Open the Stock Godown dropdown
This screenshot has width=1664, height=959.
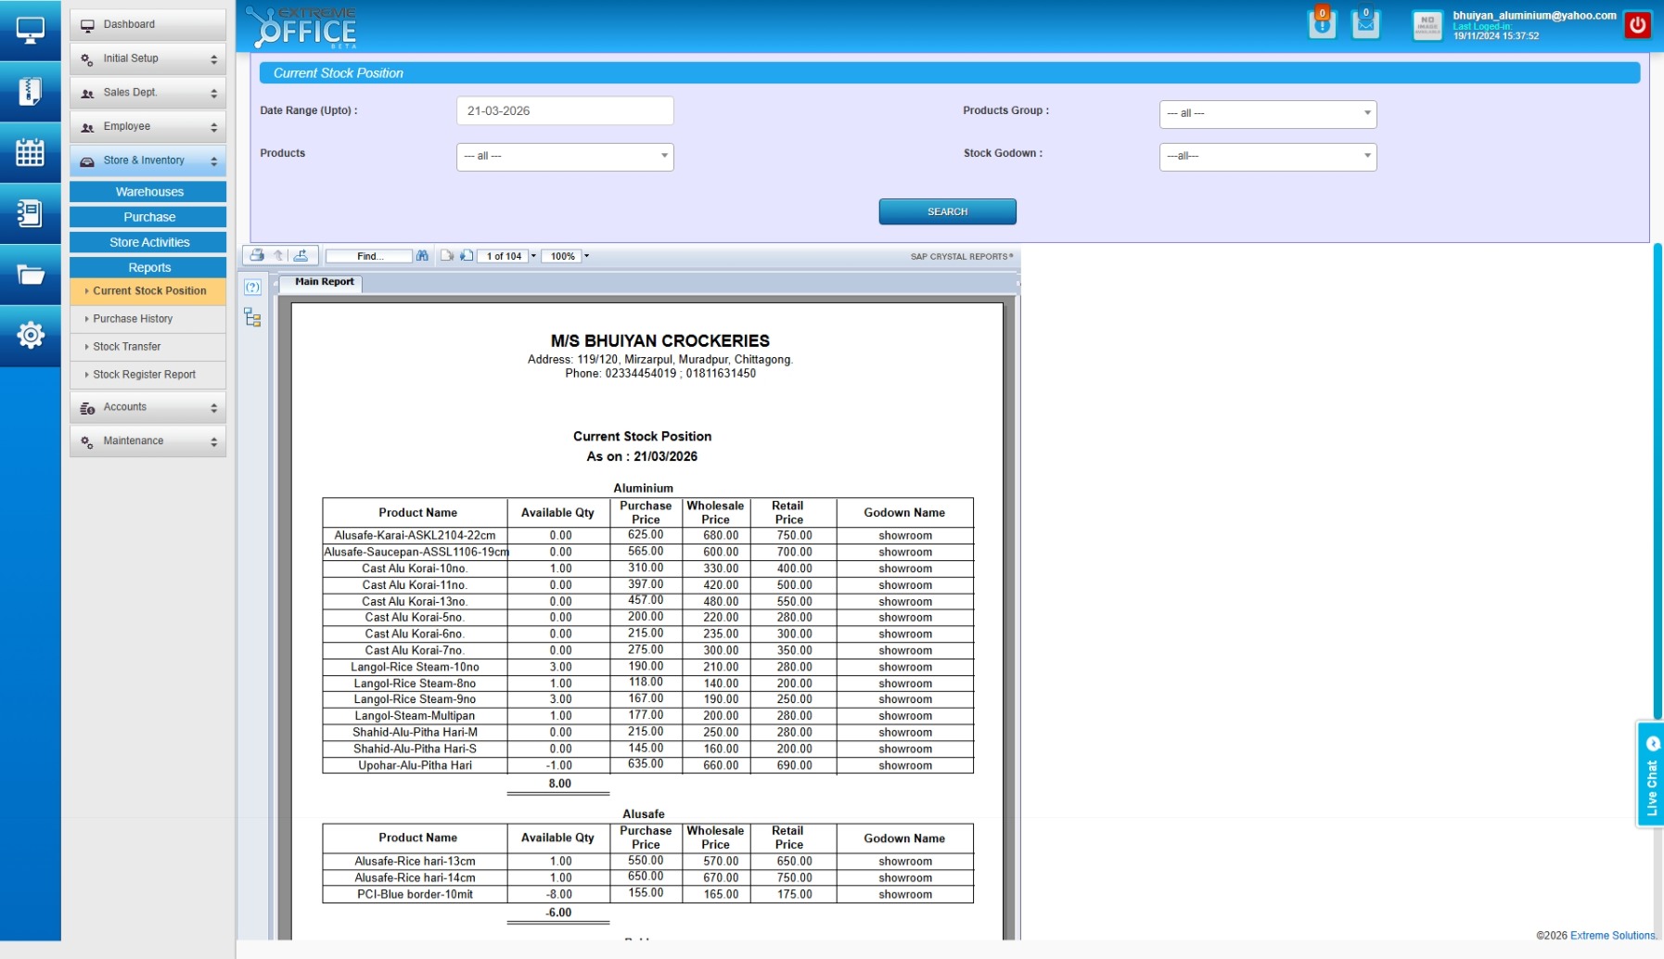(x=1267, y=156)
